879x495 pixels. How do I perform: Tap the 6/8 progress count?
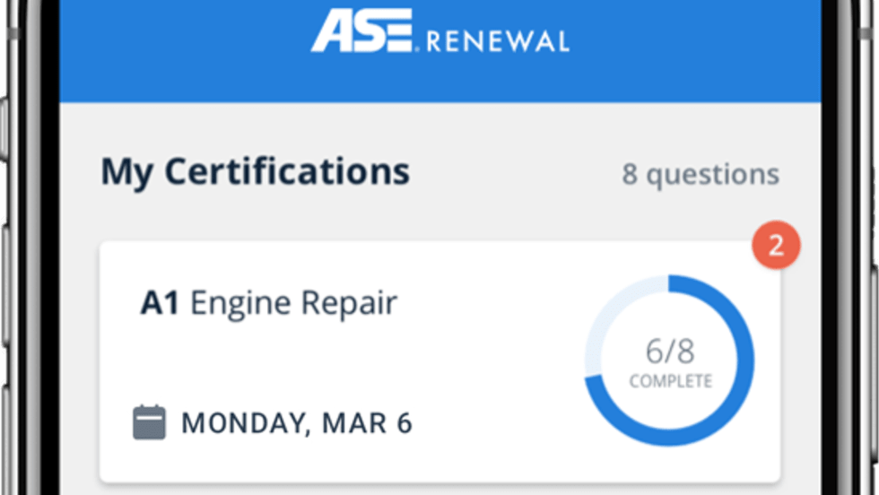tap(670, 350)
